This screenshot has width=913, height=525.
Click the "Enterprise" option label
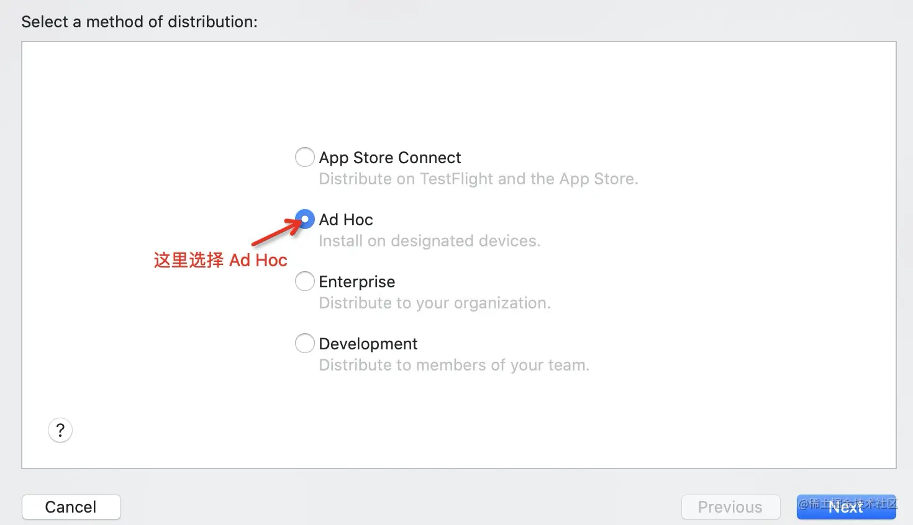click(357, 282)
